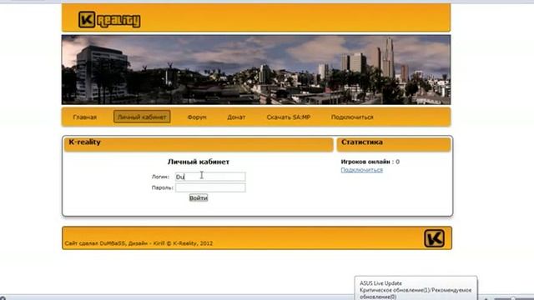
Task: Click the K-Reality logo in header
Action: click(x=109, y=20)
